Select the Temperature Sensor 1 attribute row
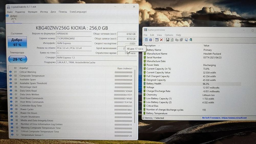The width and height of the screenshot is (256, 144). tap(72, 135)
